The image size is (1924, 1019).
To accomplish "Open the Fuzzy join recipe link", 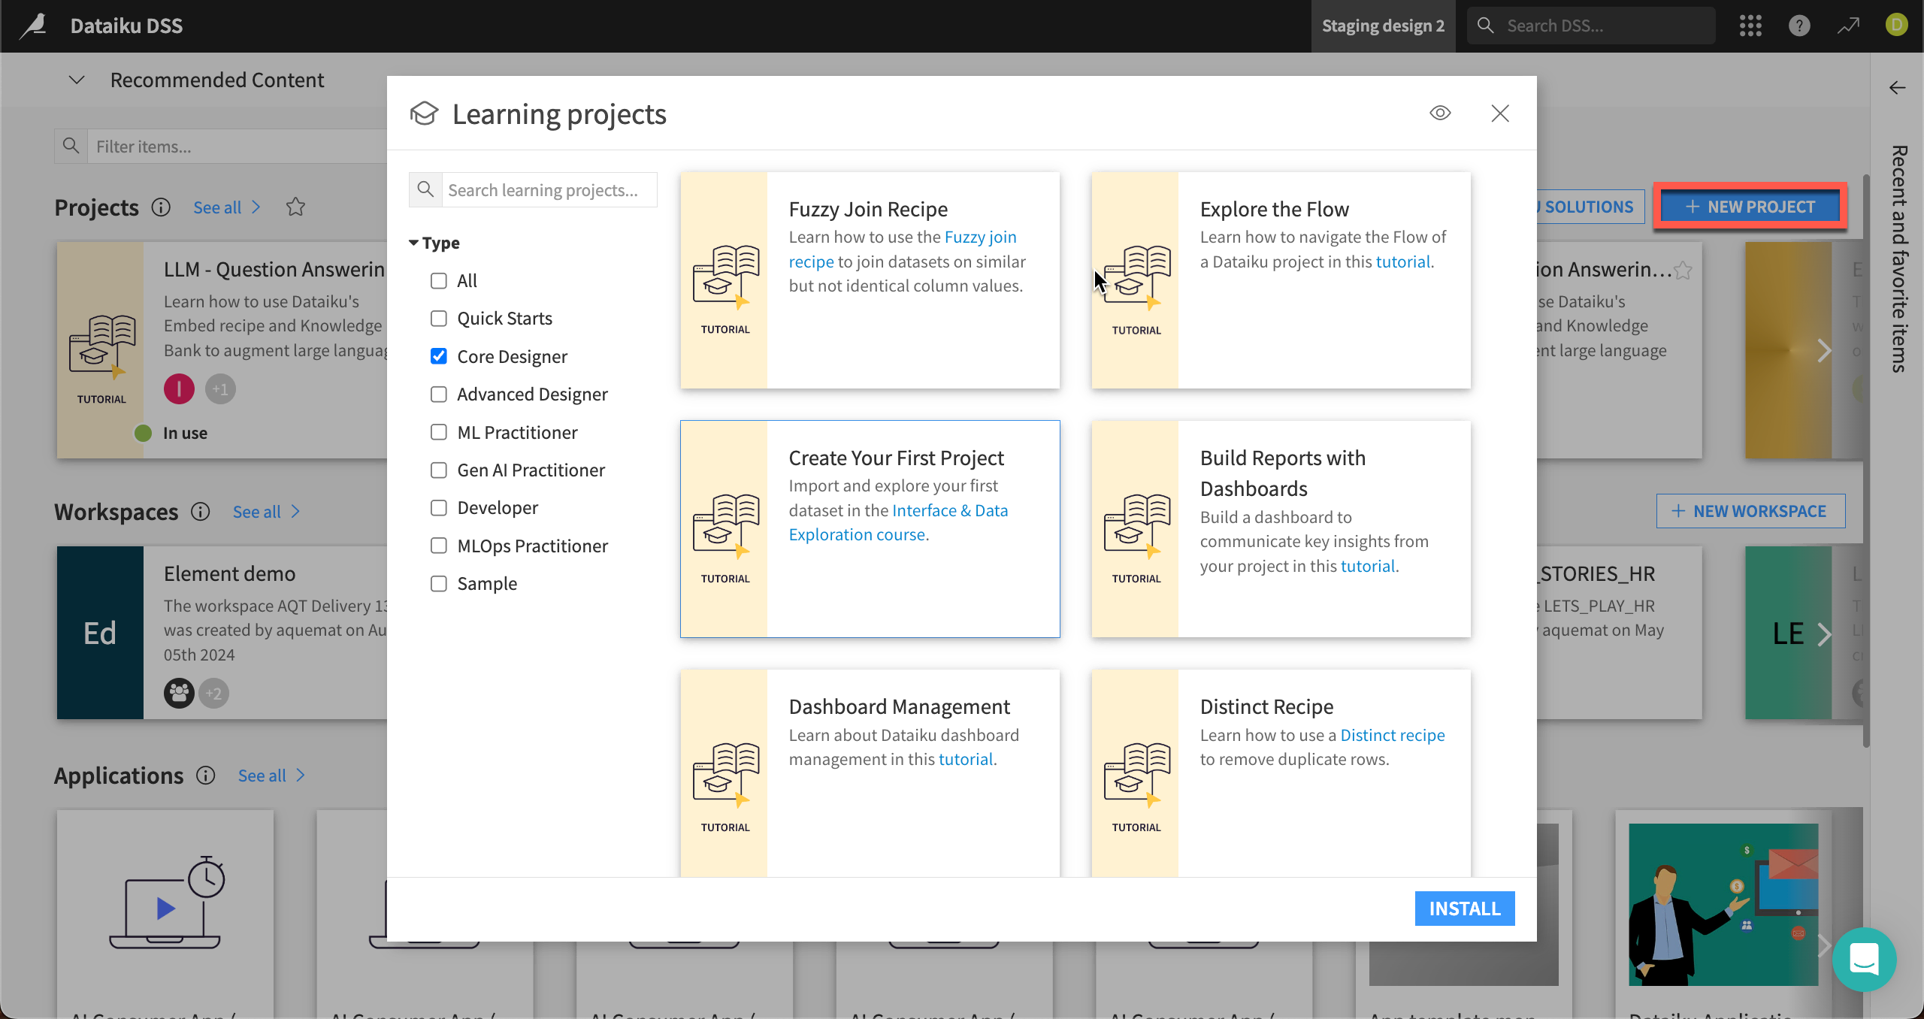I will (x=903, y=249).
